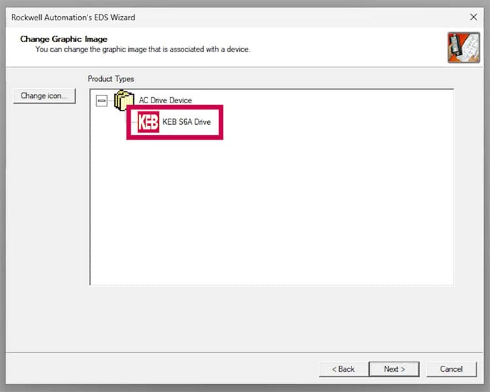Close the EDS Wizard window
This screenshot has height=392, width=490.
click(474, 17)
